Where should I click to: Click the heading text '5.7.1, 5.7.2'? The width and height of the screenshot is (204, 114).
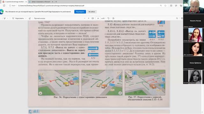click(x=47, y=47)
